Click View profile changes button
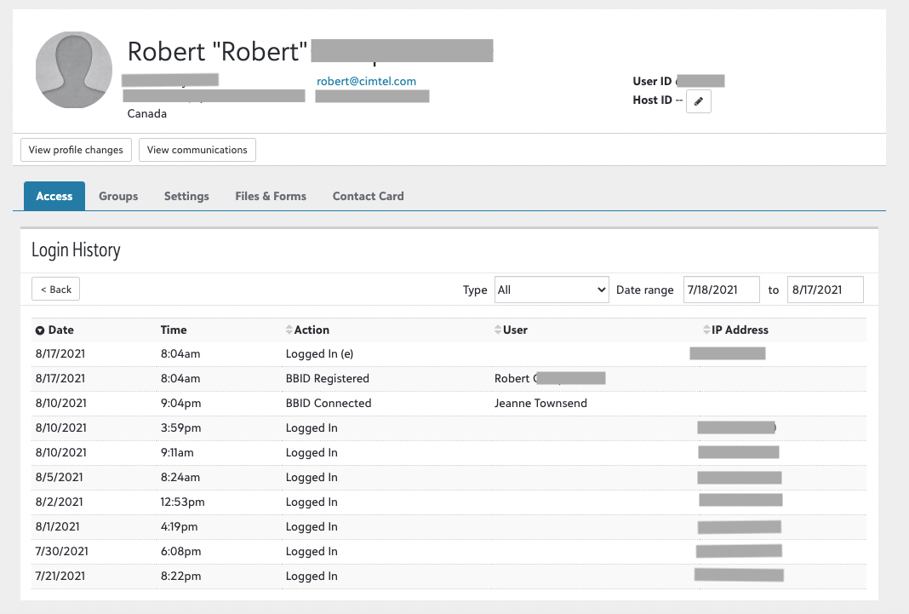Screen dimensions: 909x614 [x=76, y=150]
